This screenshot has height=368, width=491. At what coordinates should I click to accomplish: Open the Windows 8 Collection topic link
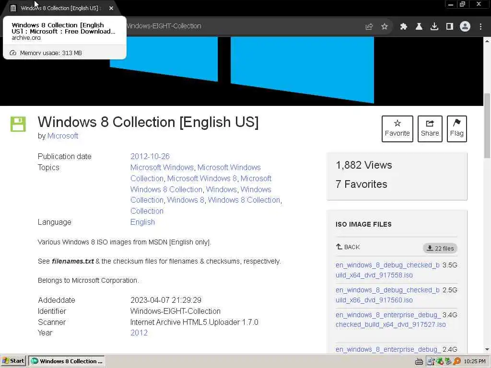[244, 200]
